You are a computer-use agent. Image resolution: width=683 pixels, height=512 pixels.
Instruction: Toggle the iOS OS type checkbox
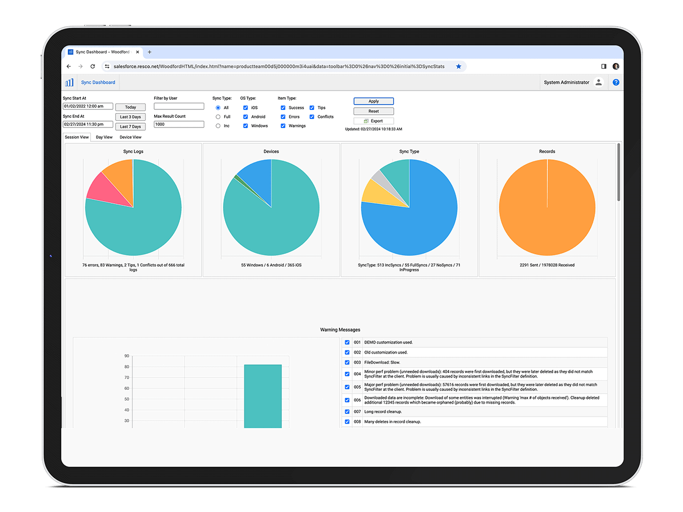(x=245, y=108)
